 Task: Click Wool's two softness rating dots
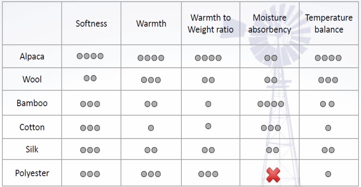[x=90, y=78]
